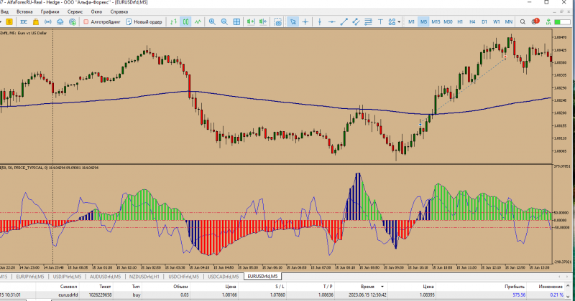Switch to EURJPYrfd,M5 chart tab

click(30, 277)
